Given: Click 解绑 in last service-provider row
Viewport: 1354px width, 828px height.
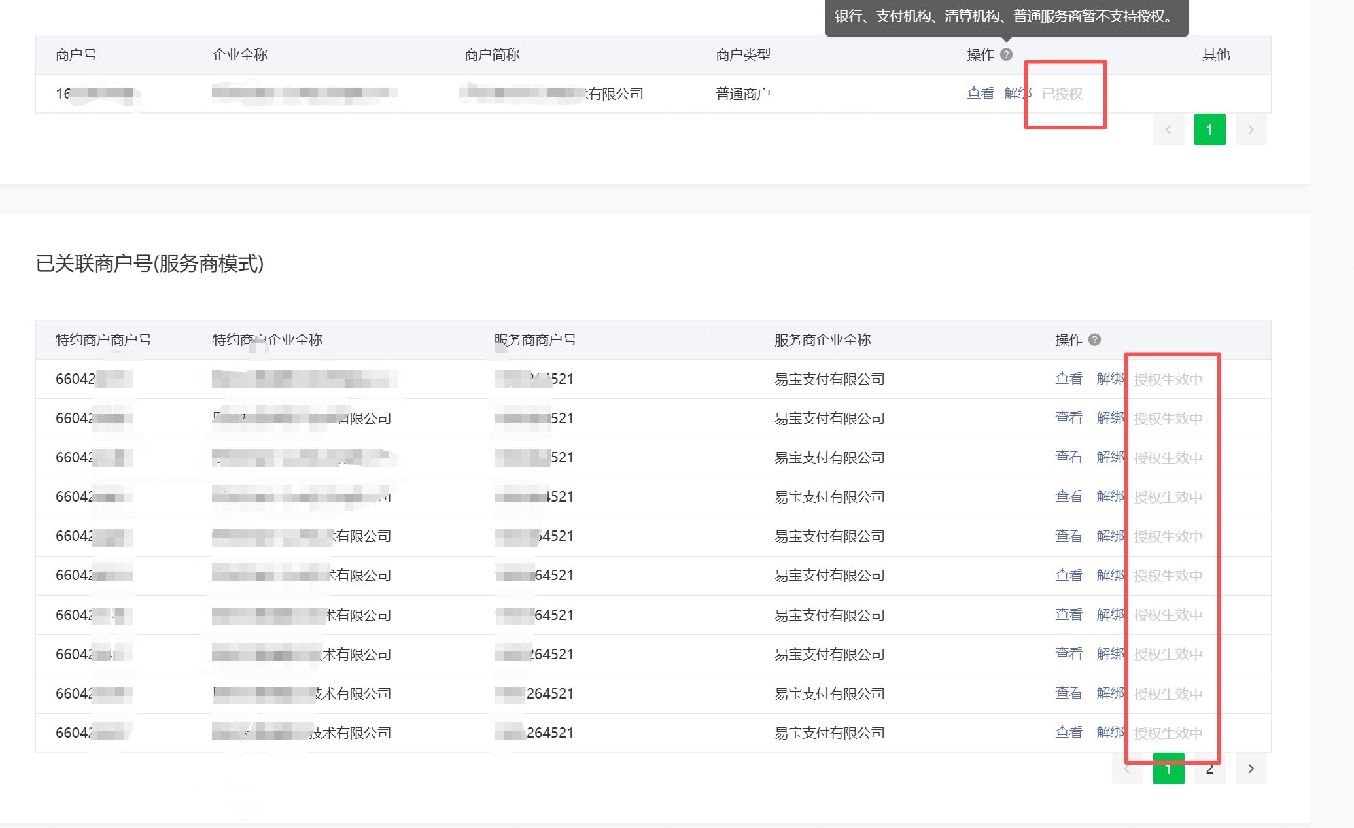Looking at the screenshot, I should 1109,733.
